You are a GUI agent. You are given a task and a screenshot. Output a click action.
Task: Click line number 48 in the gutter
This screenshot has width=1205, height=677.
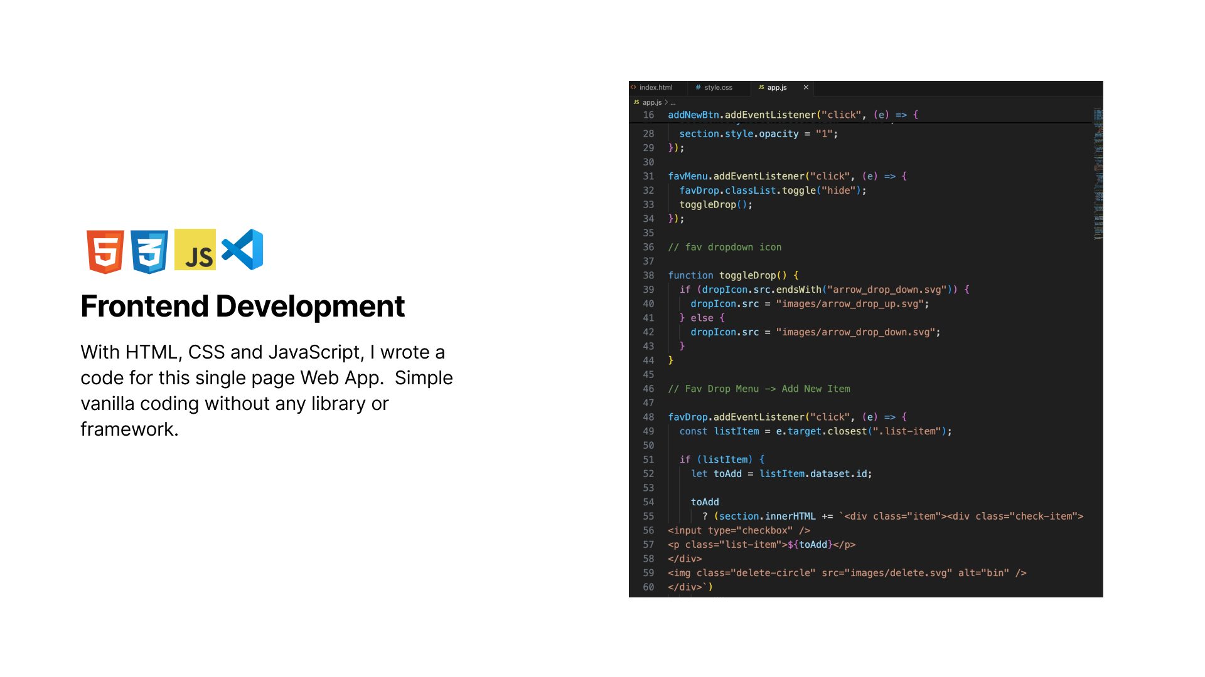pos(648,417)
